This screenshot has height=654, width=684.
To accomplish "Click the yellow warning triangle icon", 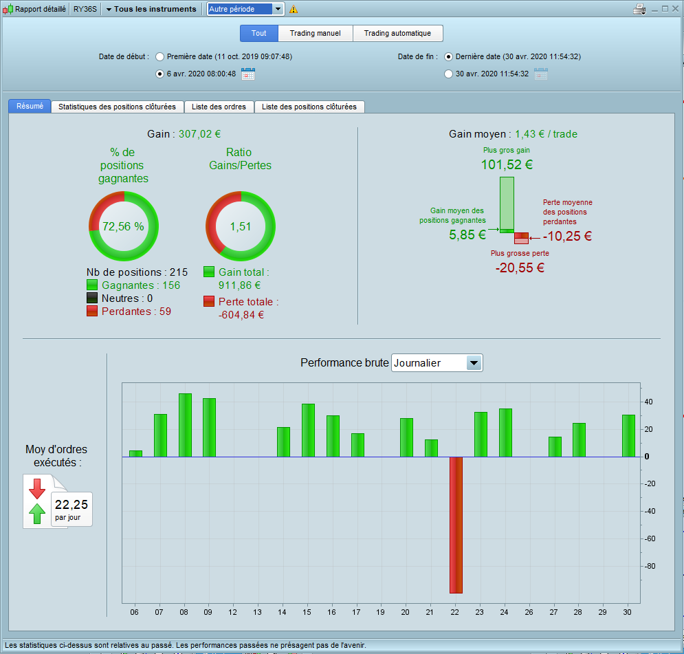I will click(x=294, y=9).
